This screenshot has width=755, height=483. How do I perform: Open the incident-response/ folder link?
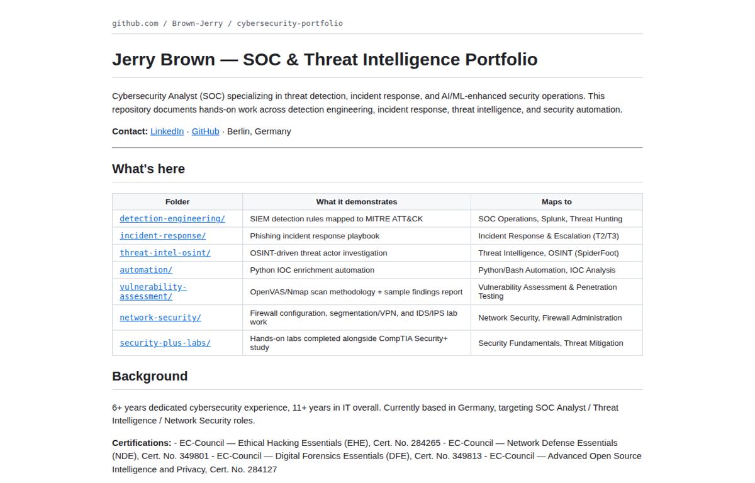coord(163,236)
